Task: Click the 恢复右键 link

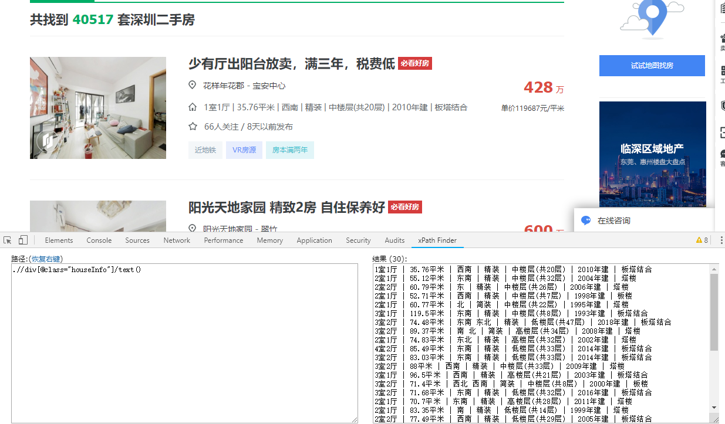Action: point(46,259)
